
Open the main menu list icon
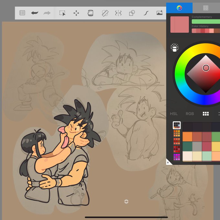pyautogui.click(x=22, y=13)
